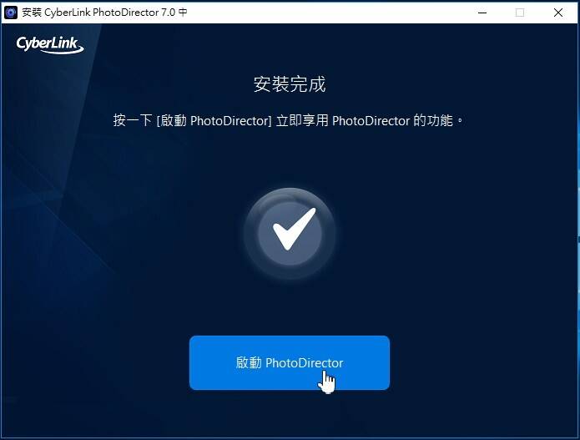Click the PhotoDirector word on the blue button
The width and height of the screenshot is (580, 440).
pos(305,363)
